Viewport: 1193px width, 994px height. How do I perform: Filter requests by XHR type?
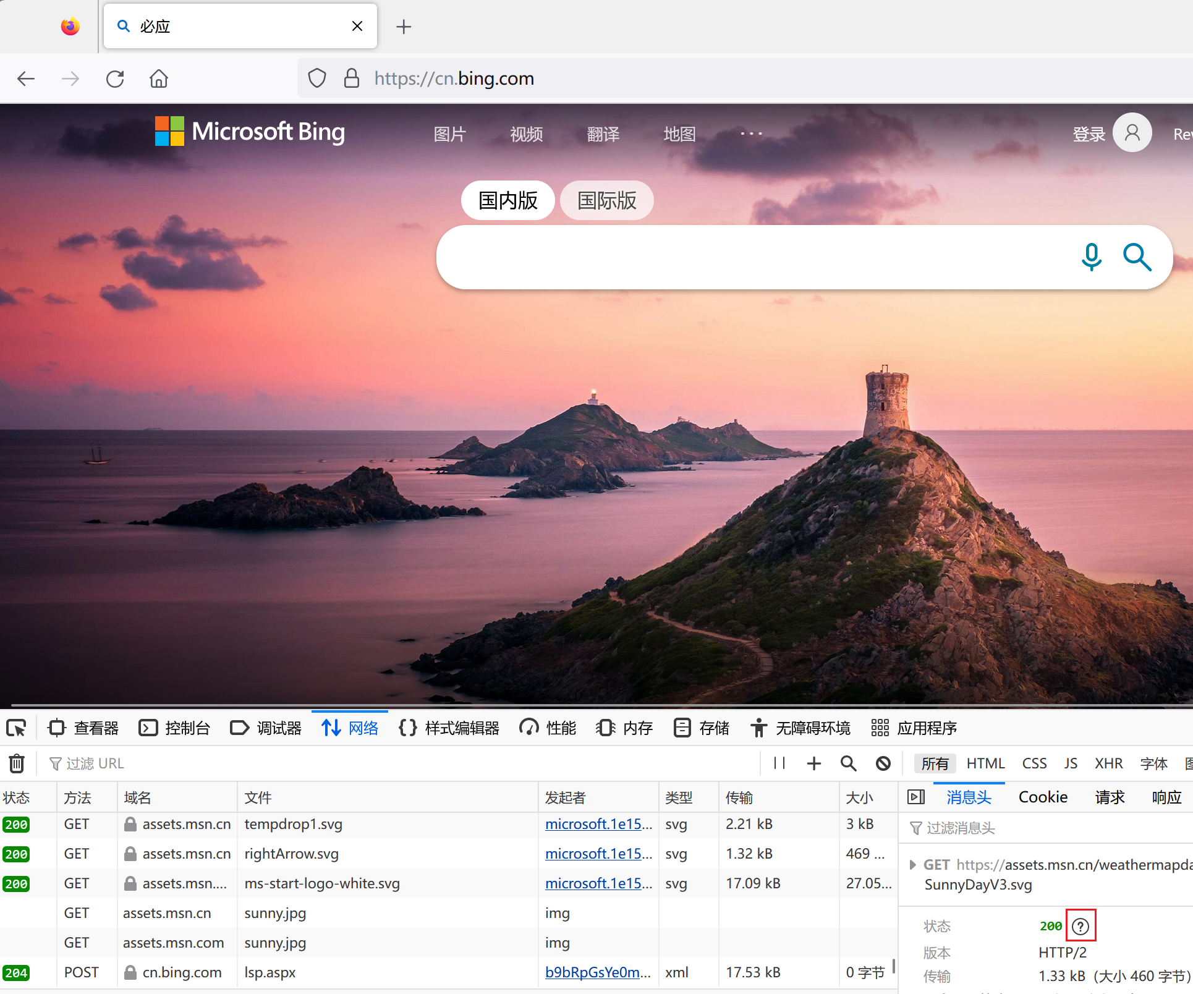coord(1108,763)
